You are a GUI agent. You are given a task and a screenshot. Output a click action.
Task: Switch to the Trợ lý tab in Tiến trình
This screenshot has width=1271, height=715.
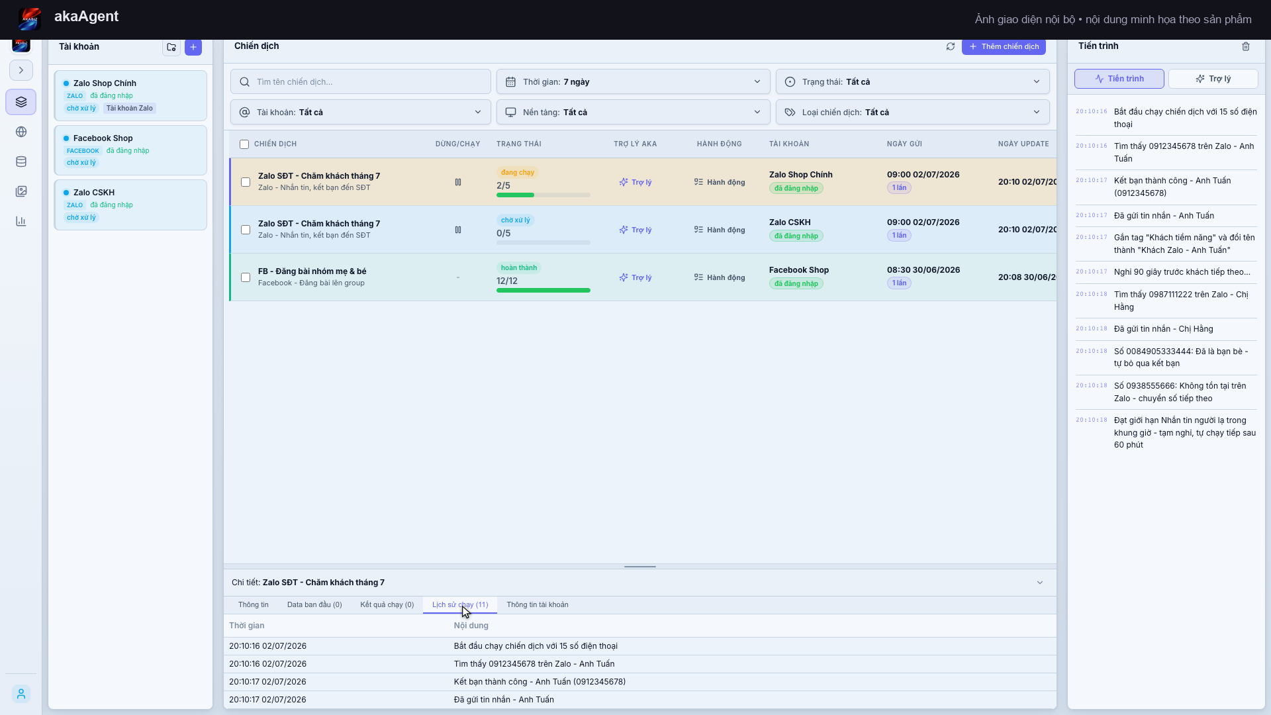(x=1213, y=79)
